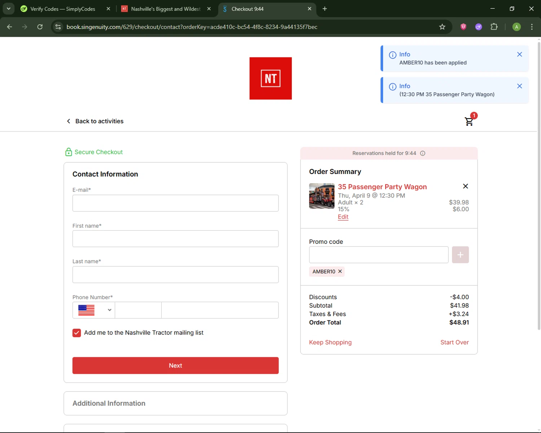Click the red Next button
This screenshot has height=433, width=541.
pyautogui.click(x=176, y=366)
